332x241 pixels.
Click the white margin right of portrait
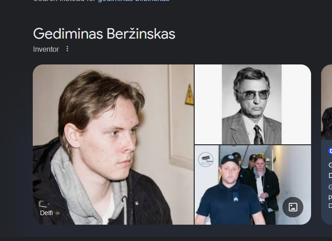click(296, 104)
